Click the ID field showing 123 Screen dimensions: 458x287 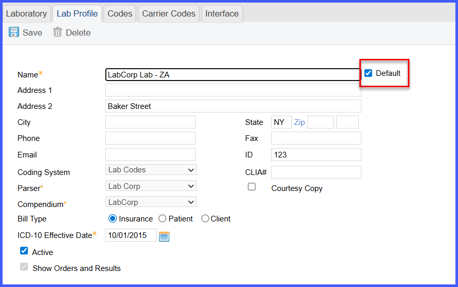coord(316,154)
